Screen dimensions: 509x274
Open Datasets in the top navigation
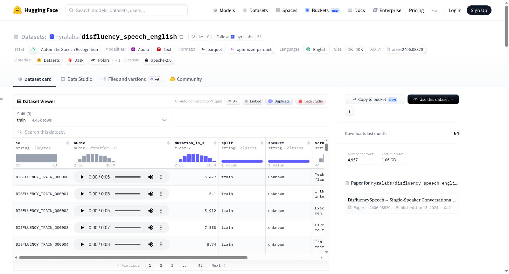pos(255,10)
